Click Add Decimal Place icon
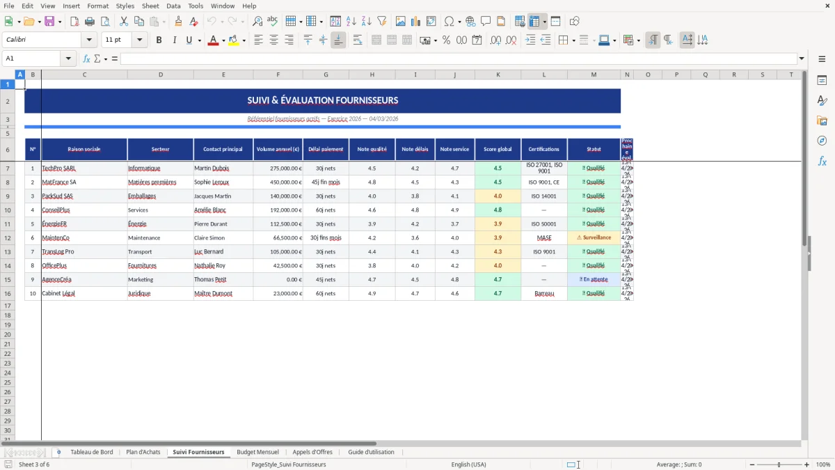The height and width of the screenshot is (470, 835). pos(496,40)
